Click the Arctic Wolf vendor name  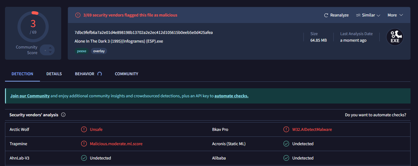point(19,129)
